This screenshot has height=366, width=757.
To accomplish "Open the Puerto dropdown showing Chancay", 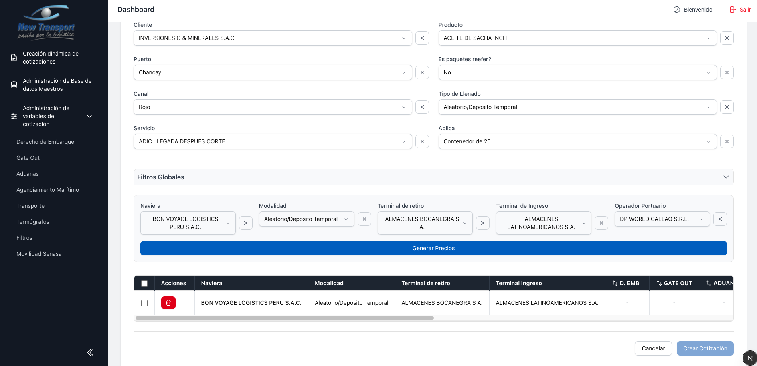I will 272,72.
